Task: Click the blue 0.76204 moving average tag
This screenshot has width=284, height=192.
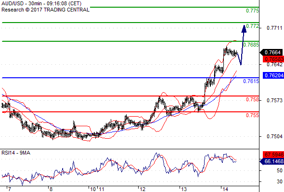Action: 273,75
